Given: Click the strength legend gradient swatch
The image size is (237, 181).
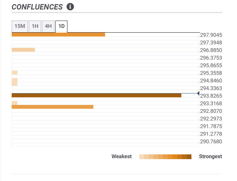Looking at the screenshot, I should click(165, 157).
